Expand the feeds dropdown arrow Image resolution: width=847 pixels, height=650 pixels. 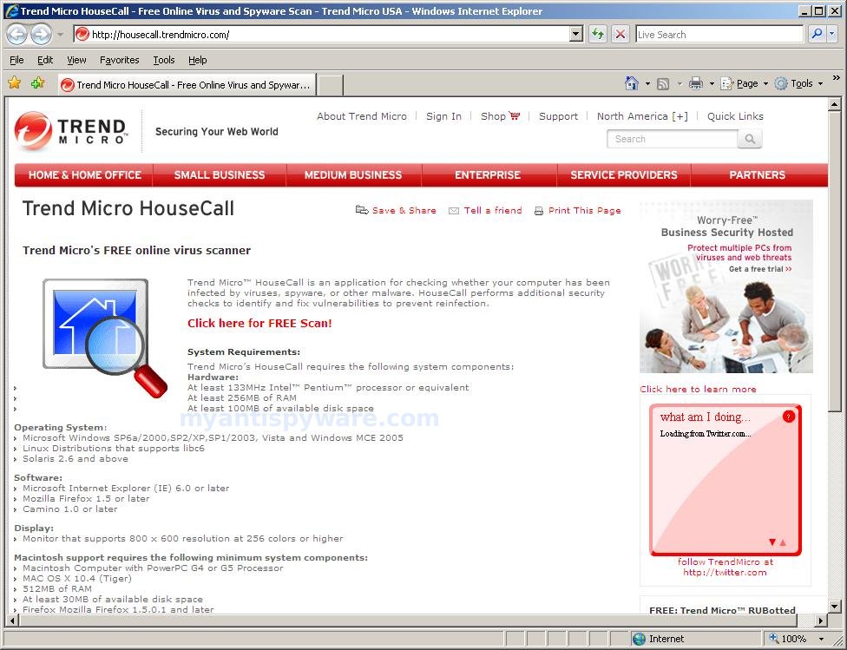pos(680,84)
